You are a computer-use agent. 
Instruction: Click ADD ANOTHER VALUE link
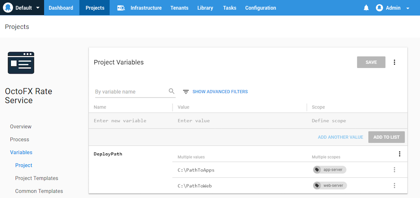point(341,137)
